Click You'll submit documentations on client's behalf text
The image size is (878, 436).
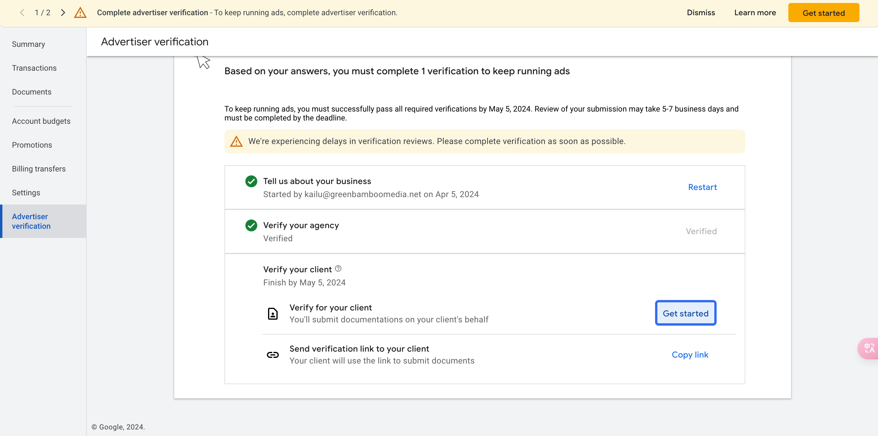click(389, 319)
